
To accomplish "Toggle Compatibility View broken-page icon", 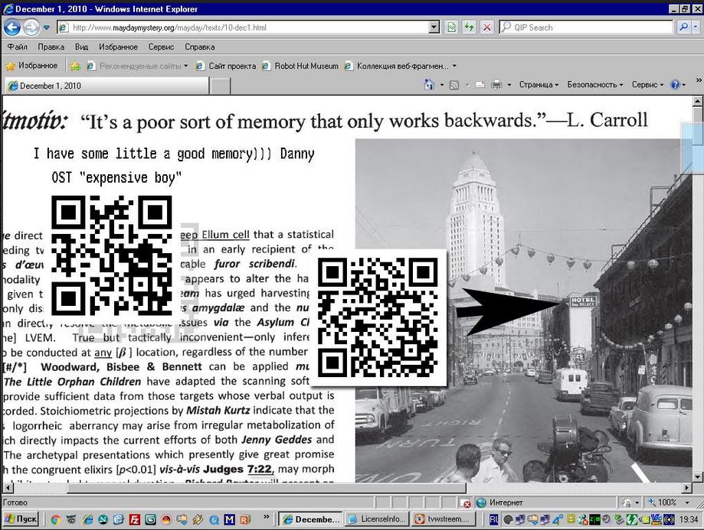I will click(452, 28).
